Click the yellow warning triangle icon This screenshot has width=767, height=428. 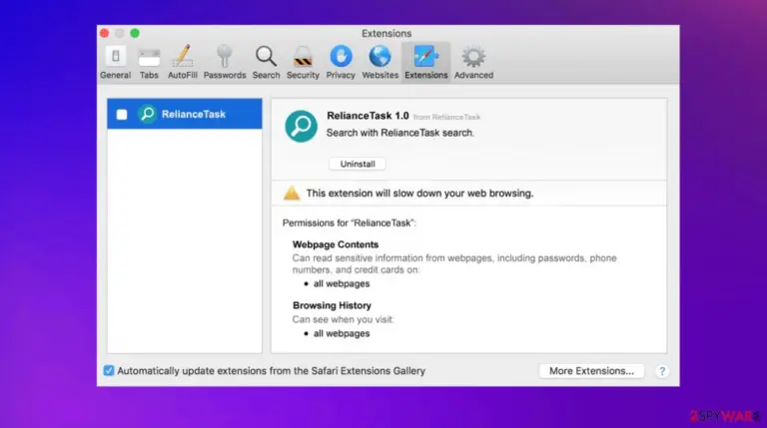coord(292,193)
